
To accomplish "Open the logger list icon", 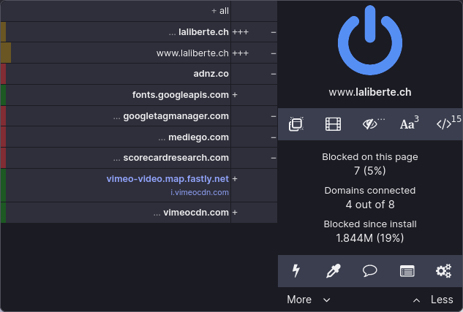I will 407,271.
